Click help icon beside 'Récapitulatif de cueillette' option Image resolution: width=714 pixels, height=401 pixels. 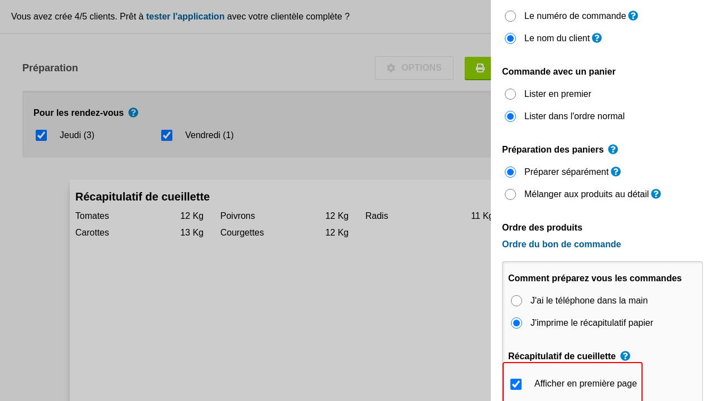pos(625,356)
